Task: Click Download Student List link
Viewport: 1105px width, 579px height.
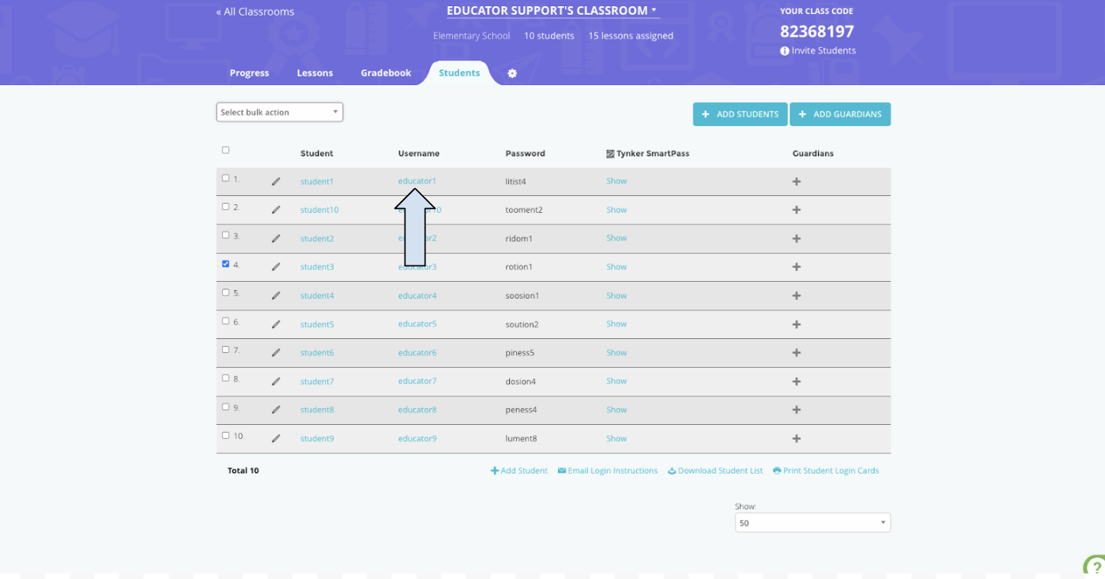Action: click(715, 471)
